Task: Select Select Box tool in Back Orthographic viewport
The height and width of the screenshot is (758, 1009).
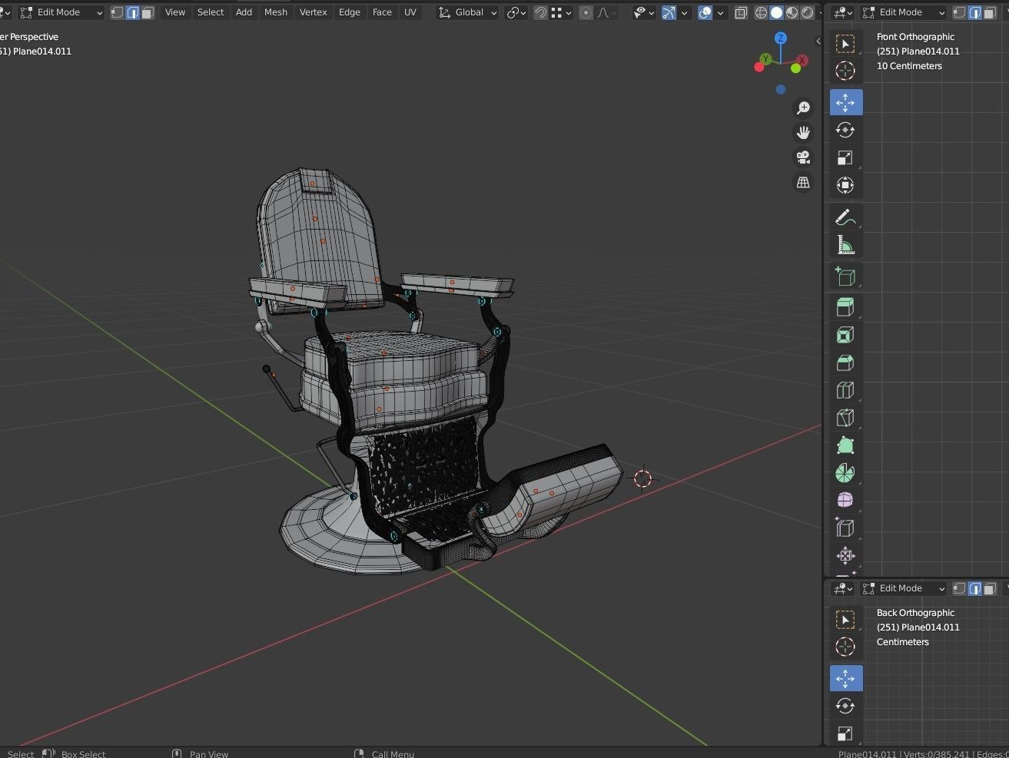Action: coord(845,620)
